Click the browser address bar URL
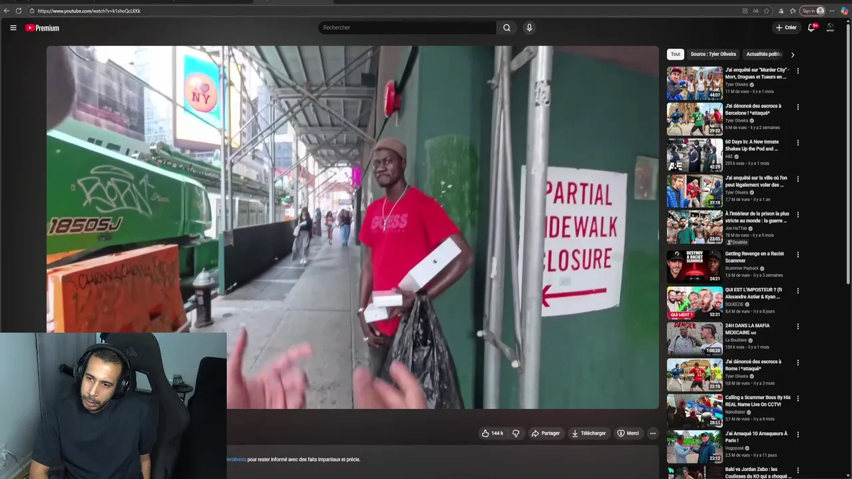 pos(89,11)
